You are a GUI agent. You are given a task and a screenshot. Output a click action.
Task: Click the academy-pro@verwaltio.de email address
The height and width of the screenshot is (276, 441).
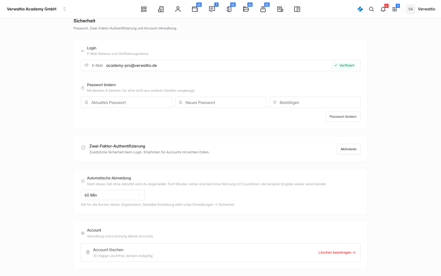coord(131,65)
